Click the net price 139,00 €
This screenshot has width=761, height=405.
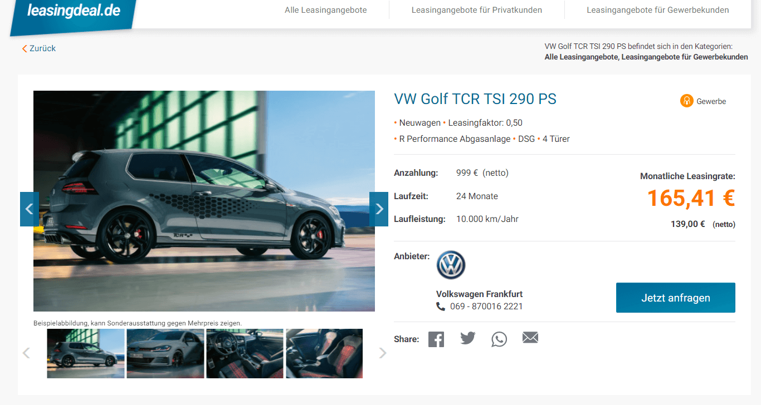pos(688,224)
